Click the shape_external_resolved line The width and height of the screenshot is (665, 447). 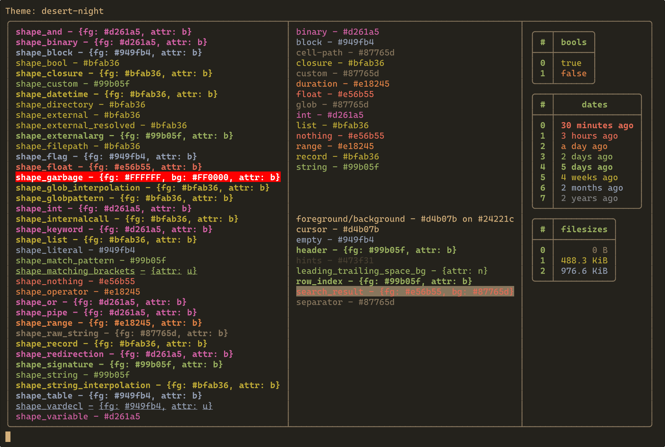tap(101, 126)
